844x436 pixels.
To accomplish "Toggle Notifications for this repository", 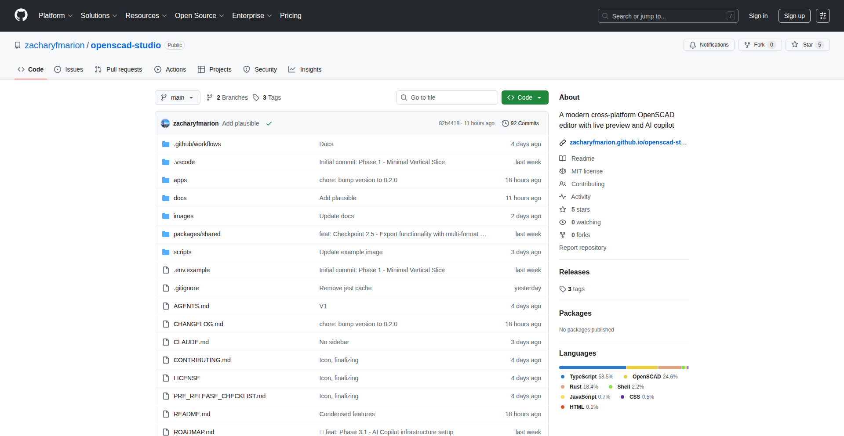I will click(x=709, y=45).
